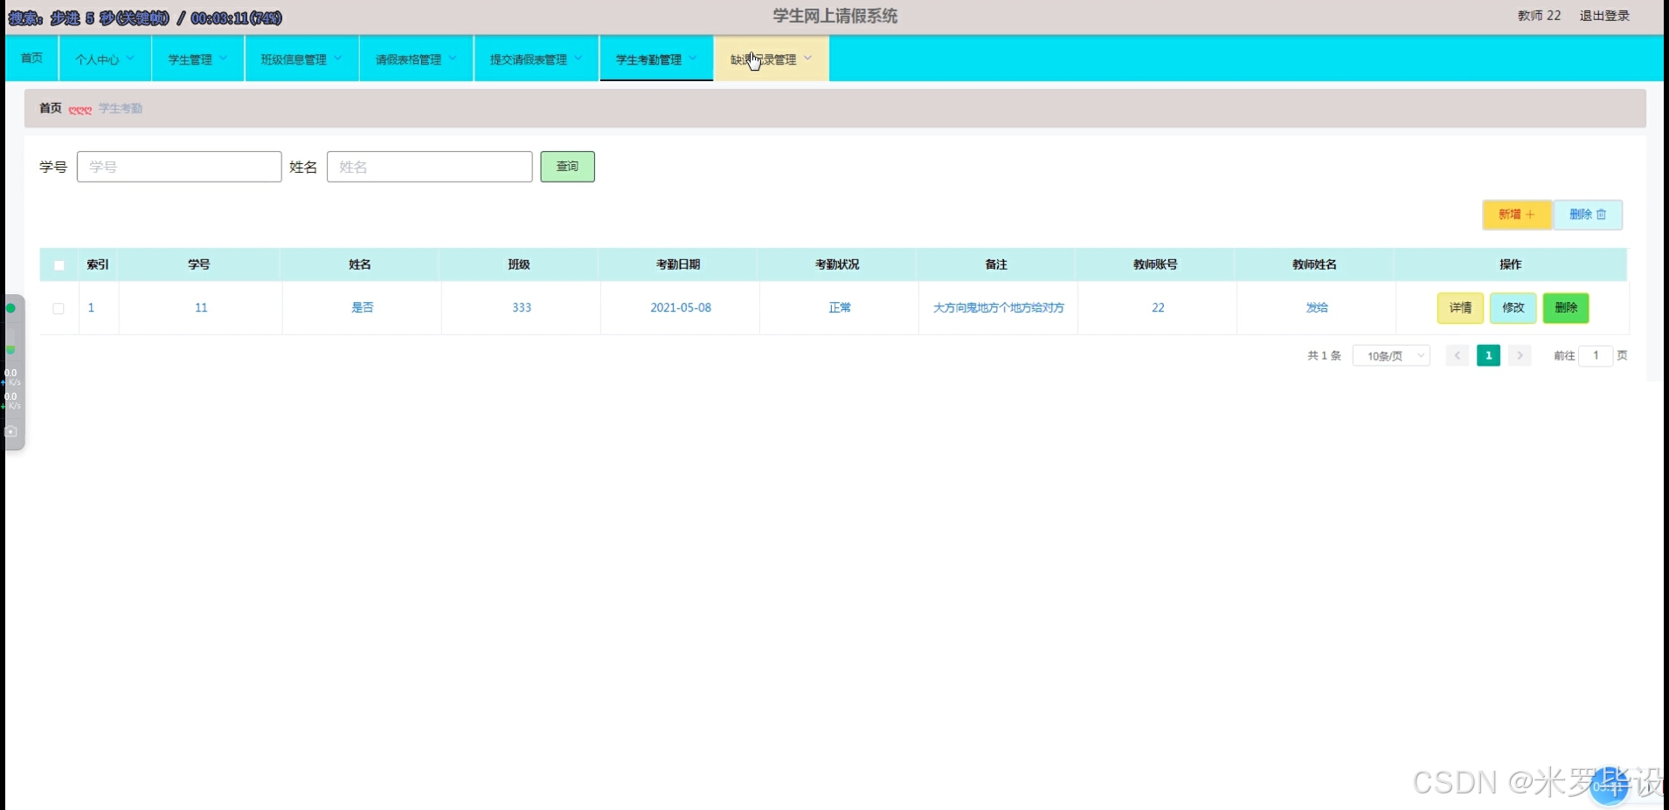This screenshot has height=810, width=1669.
Task: Click the green dot on left floating widget
Action: (10, 308)
